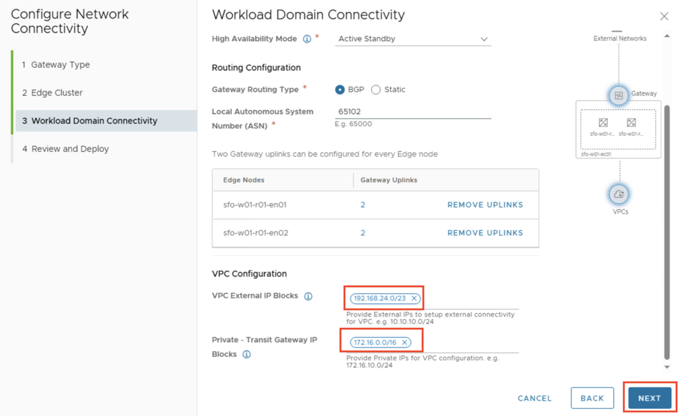The image size is (680, 416).
Task: Select BGP gateway routing type
Action: (x=340, y=90)
